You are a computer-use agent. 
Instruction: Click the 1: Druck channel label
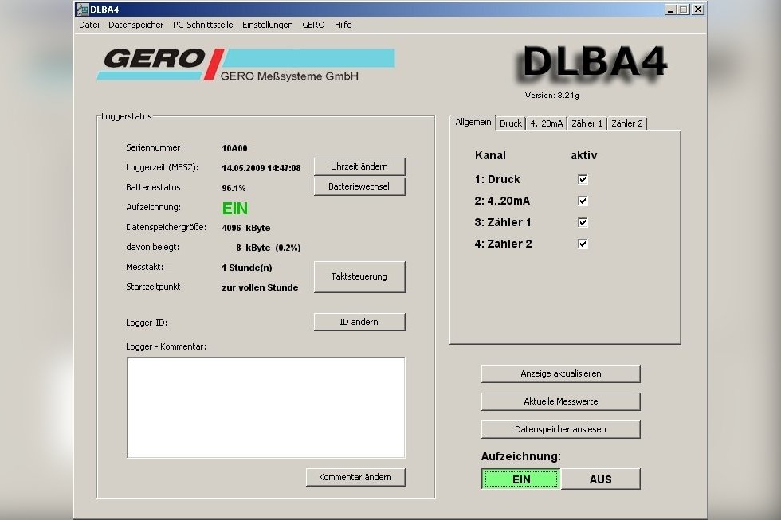(497, 179)
